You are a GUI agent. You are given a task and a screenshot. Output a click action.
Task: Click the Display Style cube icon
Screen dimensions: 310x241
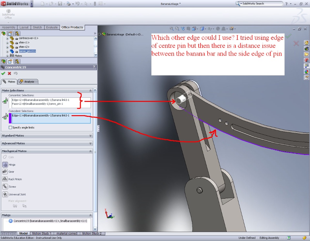click(x=202, y=29)
